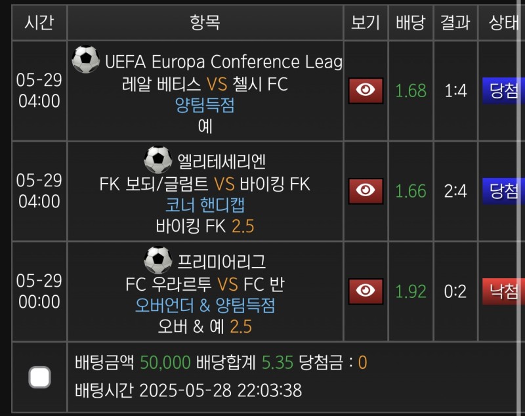
Task: Click the soccer ball icon beside 엘리테세리엔
Action: point(158,160)
